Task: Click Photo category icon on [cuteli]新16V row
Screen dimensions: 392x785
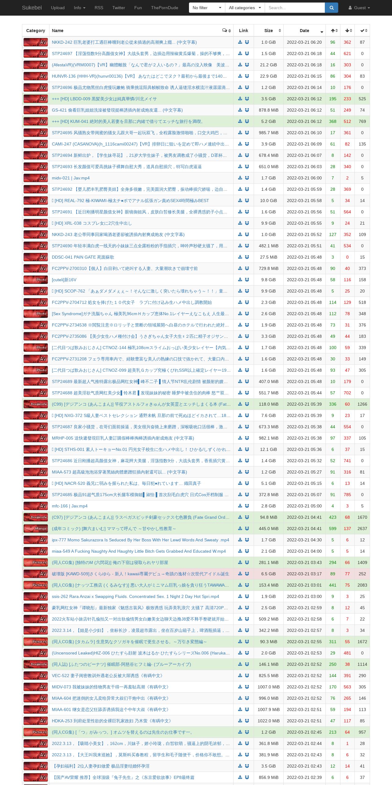Action: [x=36, y=280]
